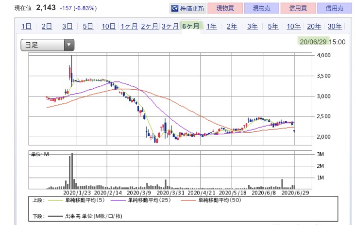Select the 2年 period tab
This screenshot has width=355, height=225.
[x=232, y=27]
